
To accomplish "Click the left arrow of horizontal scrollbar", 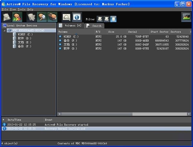I will (x=60, y=114).
